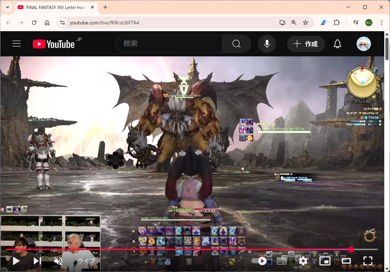Go forward in browser history
This screenshot has height=272, width=390.
[x=21, y=23]
